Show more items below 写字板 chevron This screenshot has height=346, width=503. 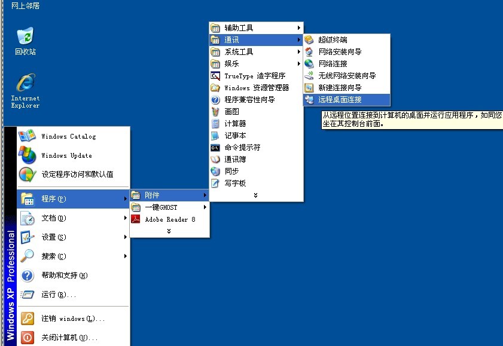[255, 195]
